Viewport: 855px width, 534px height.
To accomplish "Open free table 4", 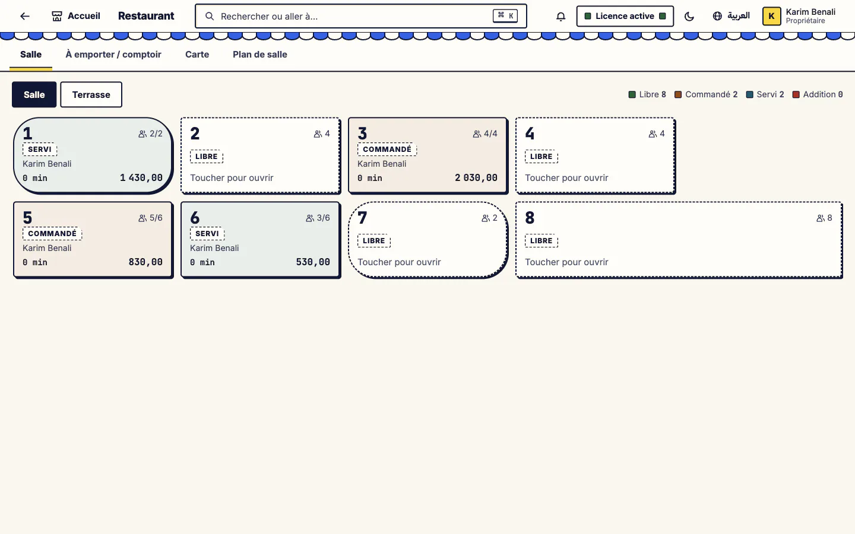I will point(595,155).
